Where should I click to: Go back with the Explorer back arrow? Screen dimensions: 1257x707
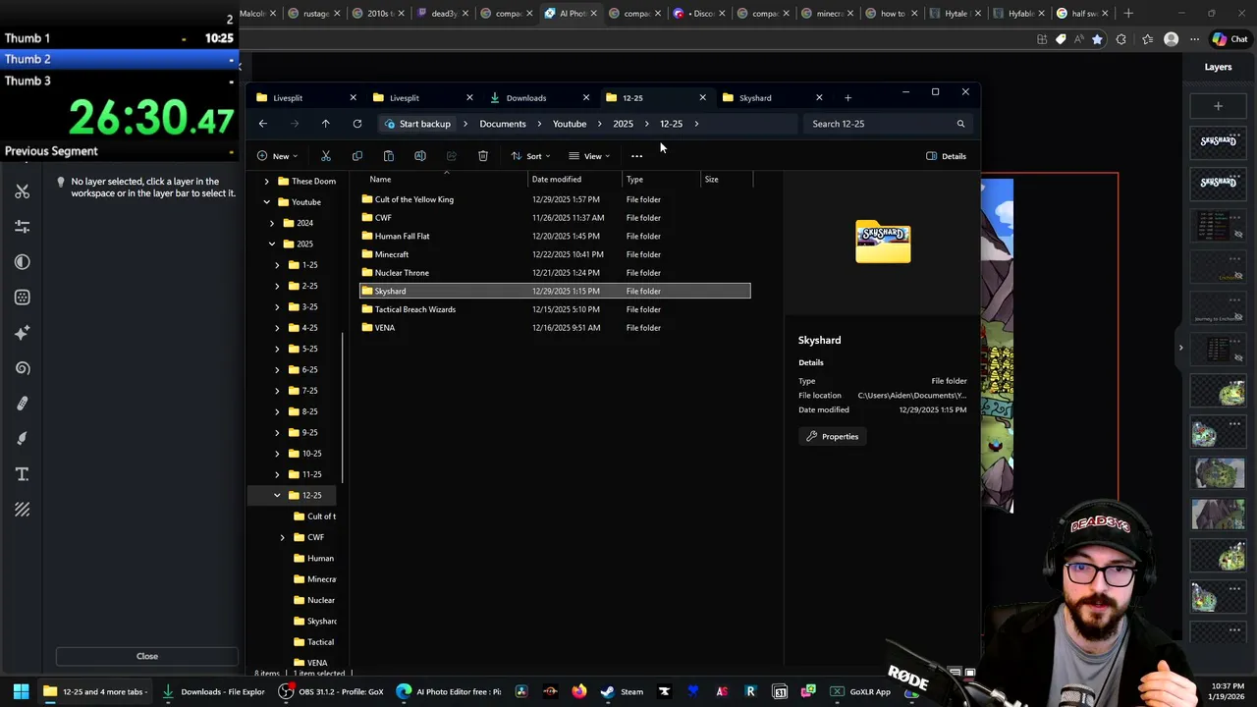pyautogui.click(x=262, y=124)
